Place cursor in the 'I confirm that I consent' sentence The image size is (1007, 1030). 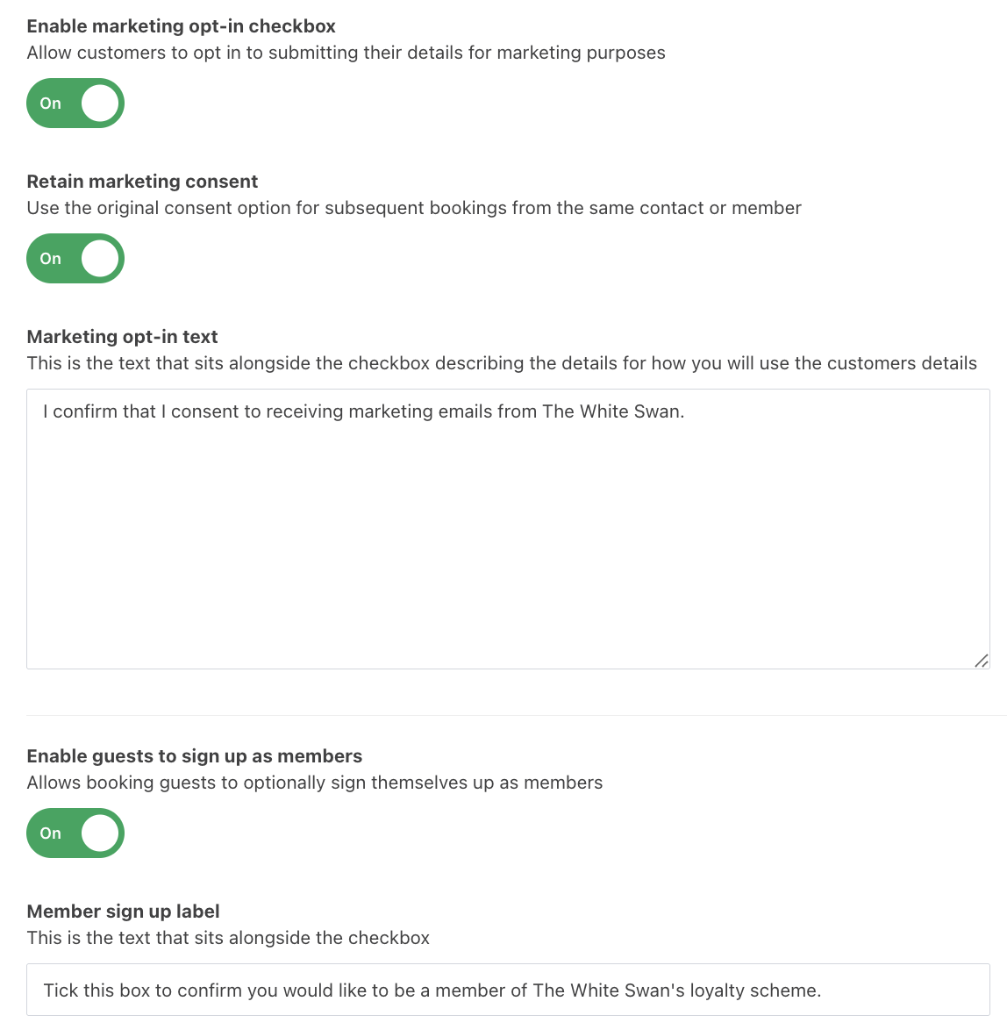point(364,411)
